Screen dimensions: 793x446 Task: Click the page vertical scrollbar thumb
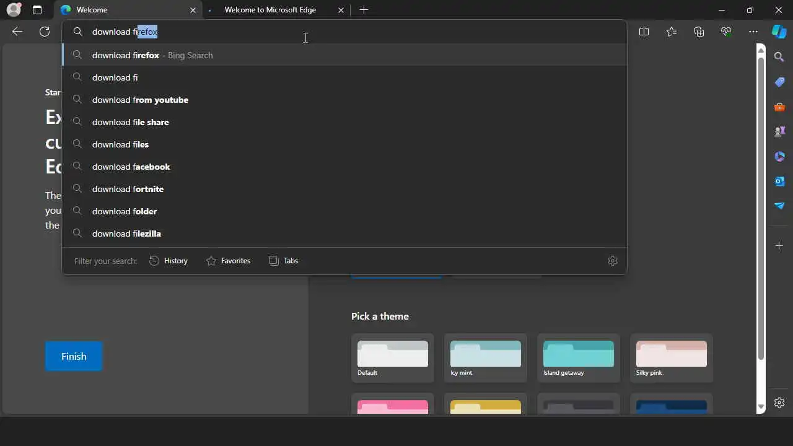point(761,208)
